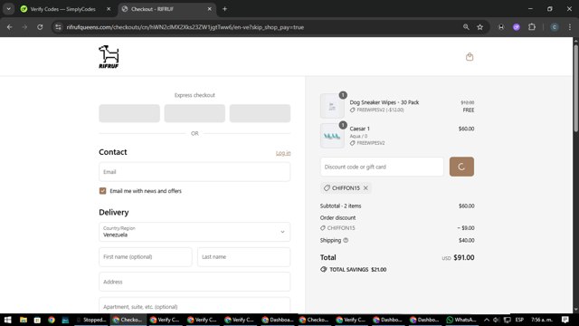579x326 pixels.
Task: Click the purple extension icon
Action: pyautogui.click(x=517, y=27)
